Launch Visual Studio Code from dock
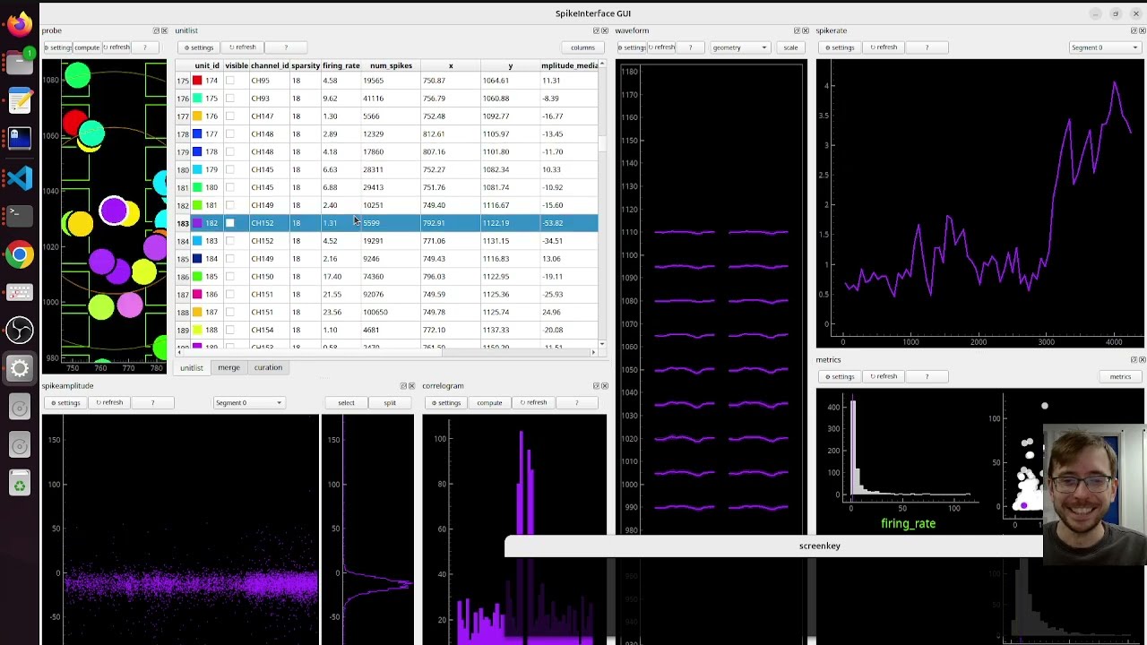Screen dimensions: 1147x645 coord(20,178)
